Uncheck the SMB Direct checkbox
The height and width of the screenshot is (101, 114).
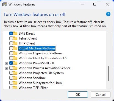11,33
